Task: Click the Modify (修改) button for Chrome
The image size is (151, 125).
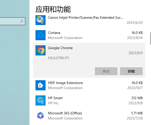Action: [106, 71]
